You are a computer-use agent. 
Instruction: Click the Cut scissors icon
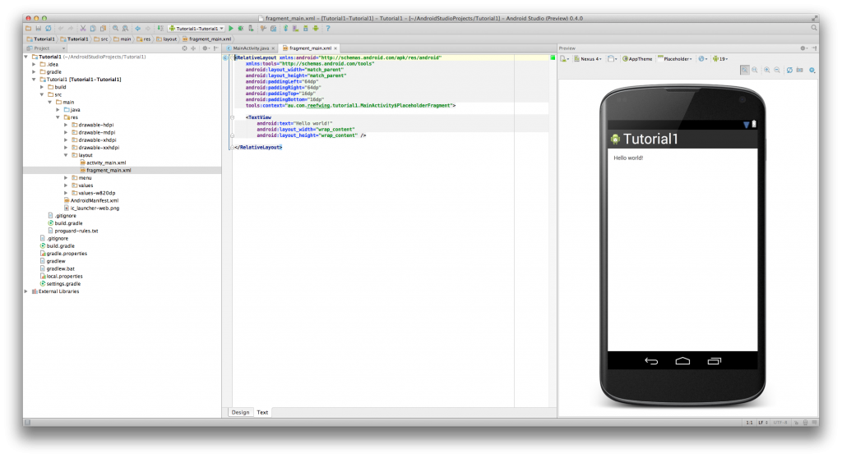pos(82,28)
